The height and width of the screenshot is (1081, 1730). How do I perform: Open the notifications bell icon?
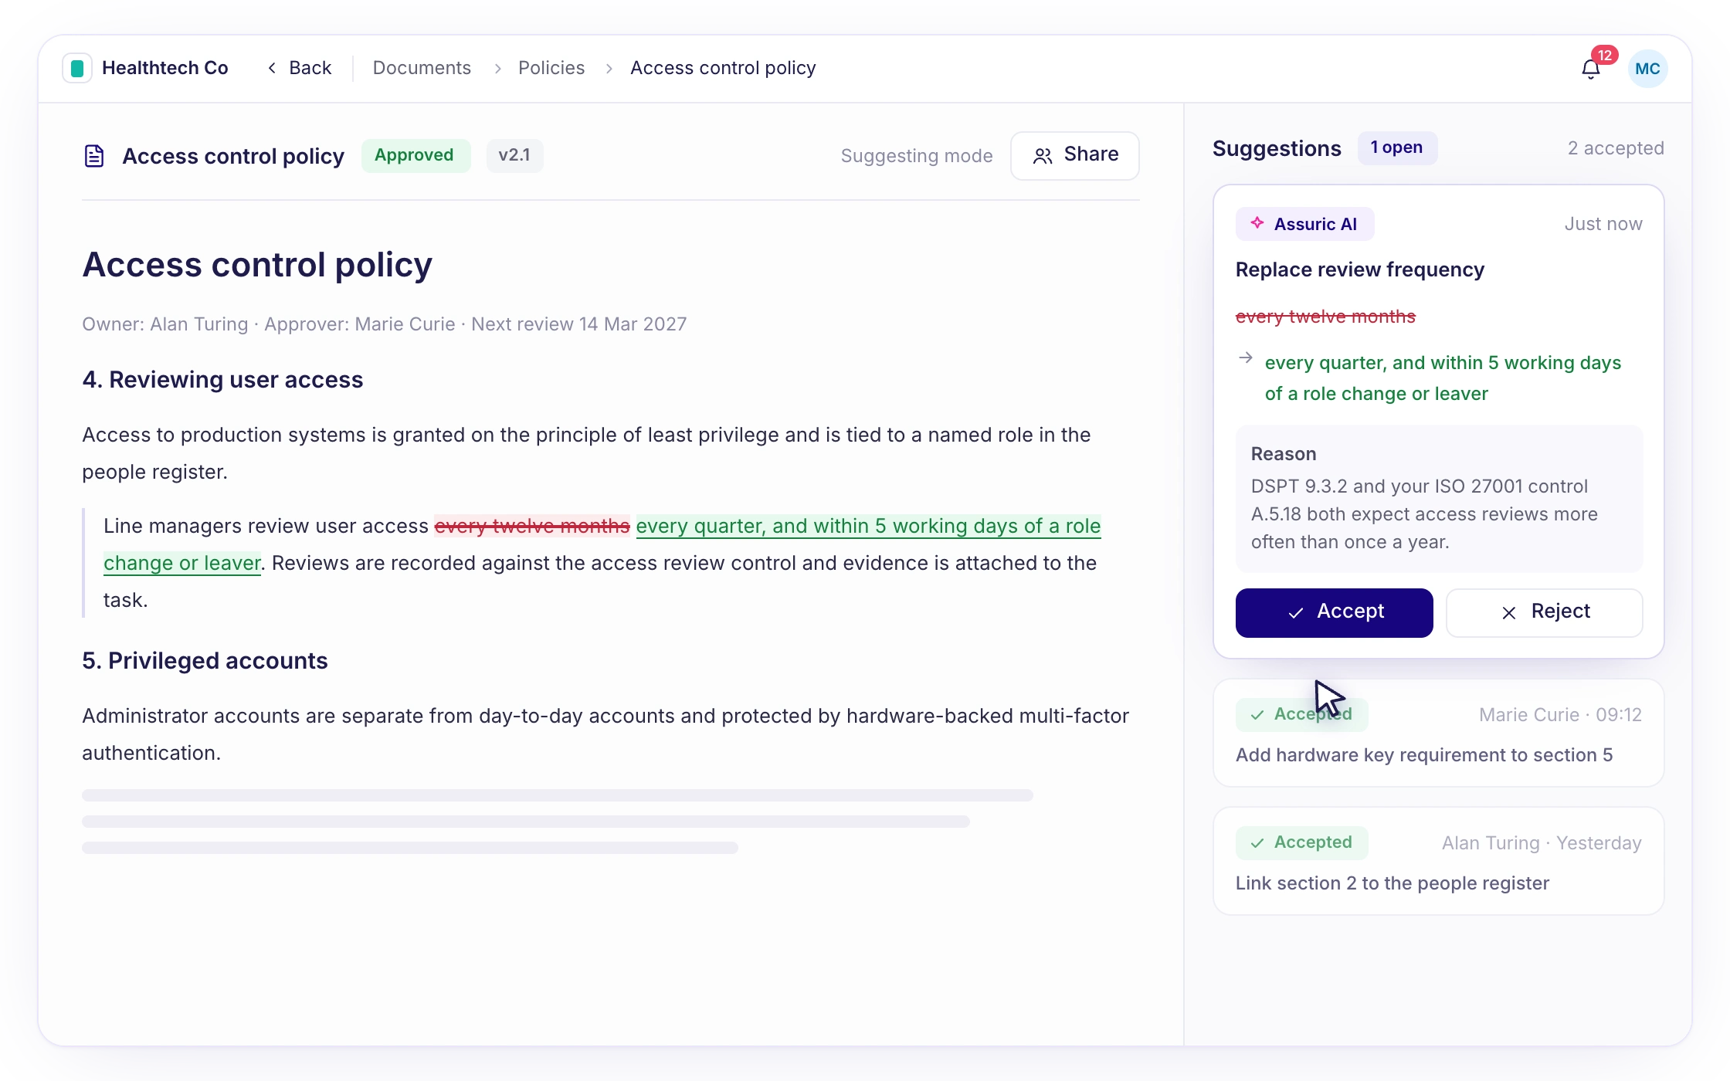1590,69
